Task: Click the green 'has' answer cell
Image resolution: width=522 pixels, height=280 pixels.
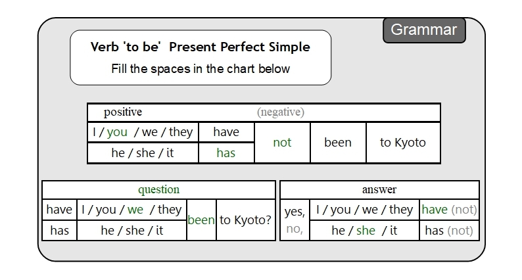Action: (225, 153)
